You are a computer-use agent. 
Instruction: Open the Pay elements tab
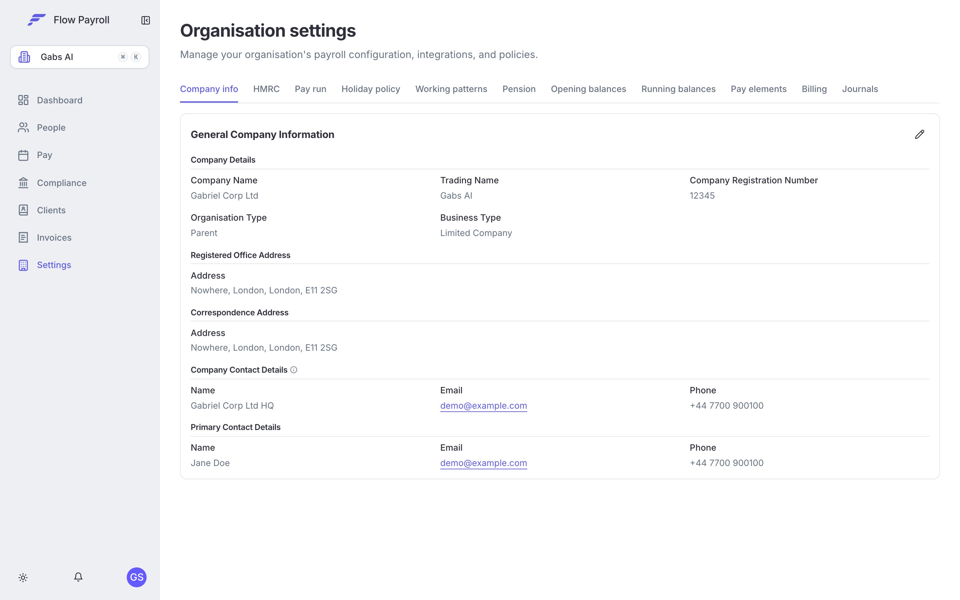[x=758, y=89]
